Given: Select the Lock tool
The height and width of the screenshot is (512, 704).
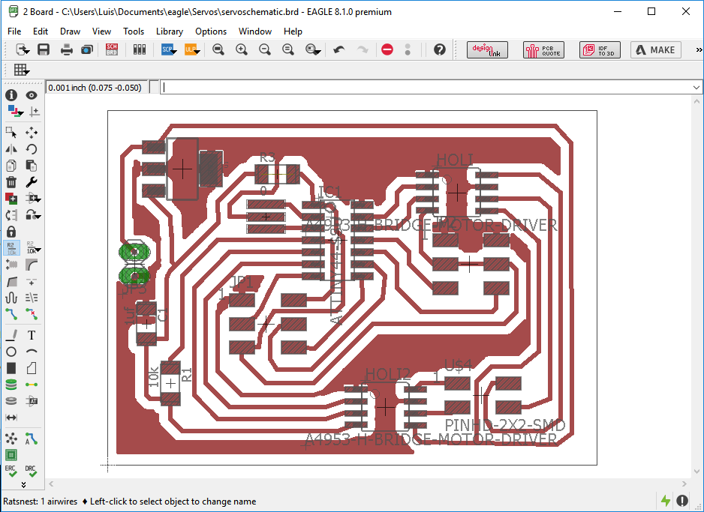Looking at the screenshot, I should click(11, 232).
